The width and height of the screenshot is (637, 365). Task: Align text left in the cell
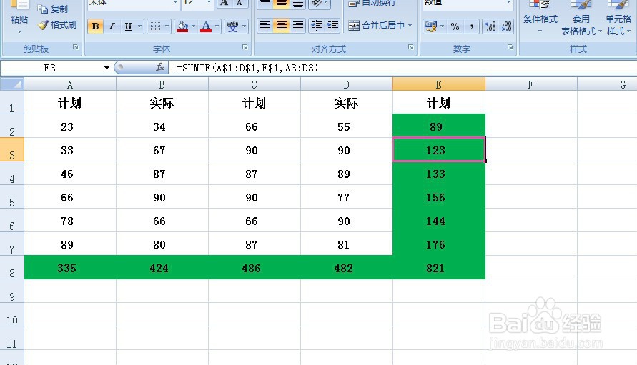click(265, 26)
